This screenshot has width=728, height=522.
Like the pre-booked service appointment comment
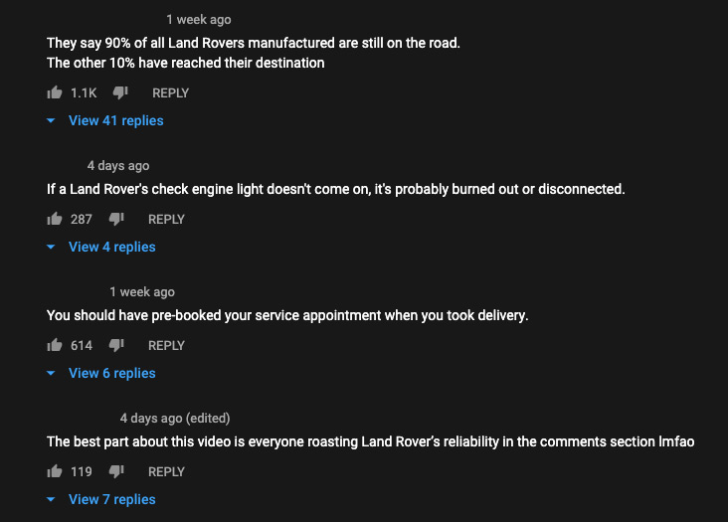tap(55, 345)
